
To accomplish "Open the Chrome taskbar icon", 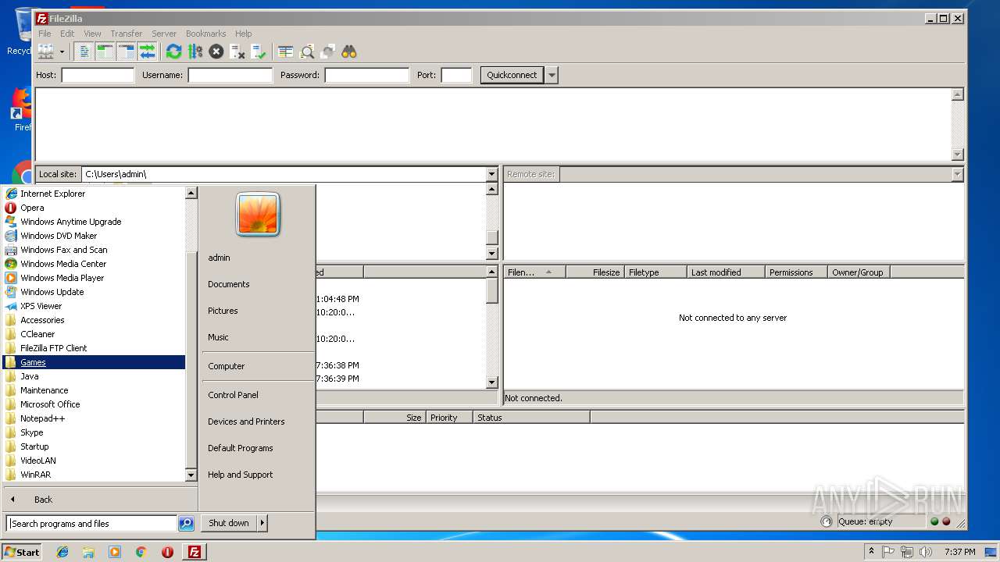I will coord(141,552).
